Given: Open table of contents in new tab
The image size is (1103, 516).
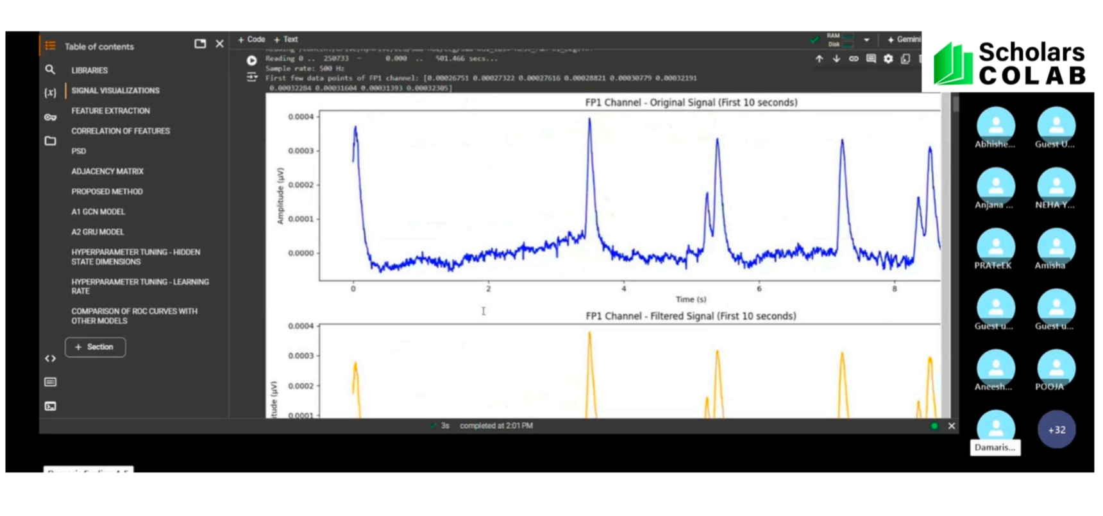Looking at the screenshot, I should [x=200, y=44].
